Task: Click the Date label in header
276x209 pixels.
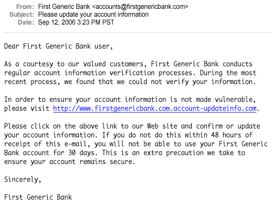Action: 26,22
